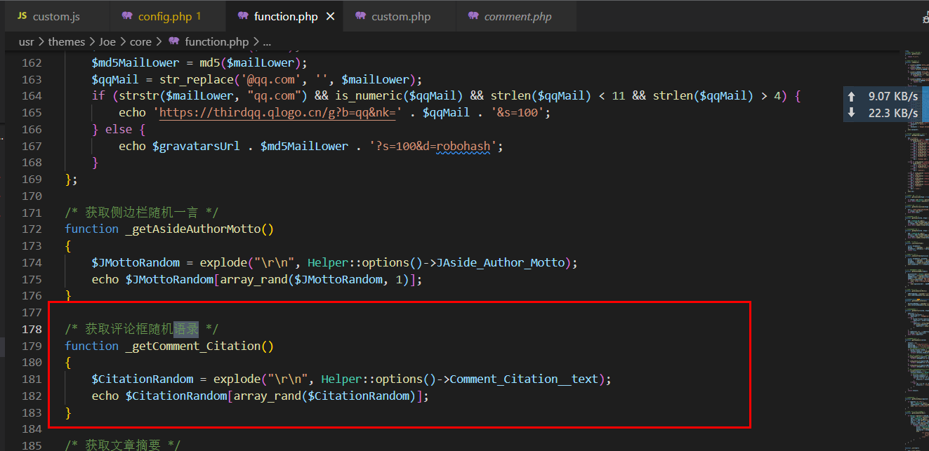Click the elephant icon on custom.php tab
Screen dimensions: 929x451
coord(360,16)
